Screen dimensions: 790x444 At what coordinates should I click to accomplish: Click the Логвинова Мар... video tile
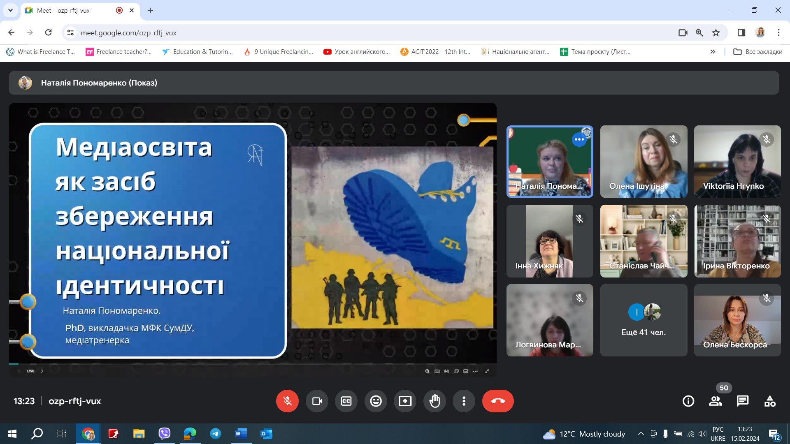(x=550, y=320)
